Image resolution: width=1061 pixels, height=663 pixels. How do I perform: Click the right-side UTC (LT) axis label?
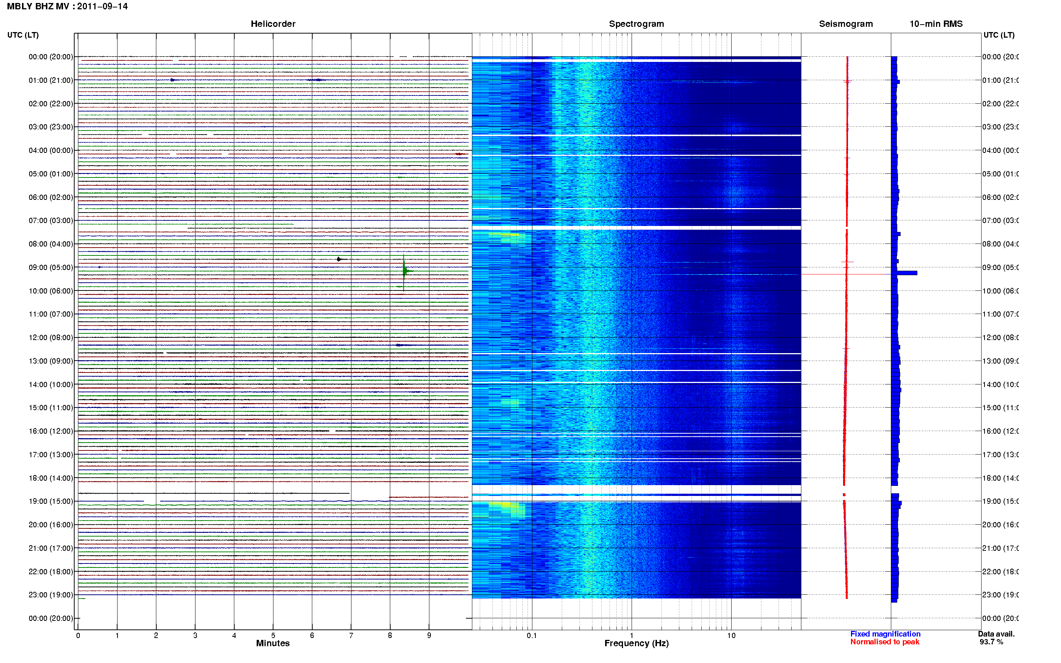click(x=999, y=35)
